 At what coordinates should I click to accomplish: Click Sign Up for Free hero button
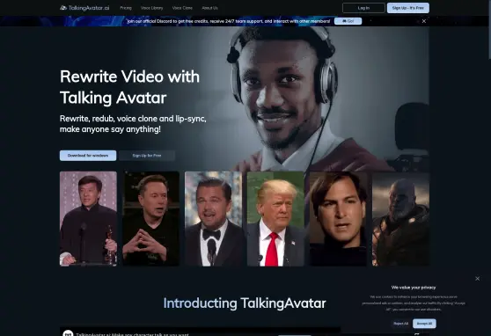coord(147,156)
